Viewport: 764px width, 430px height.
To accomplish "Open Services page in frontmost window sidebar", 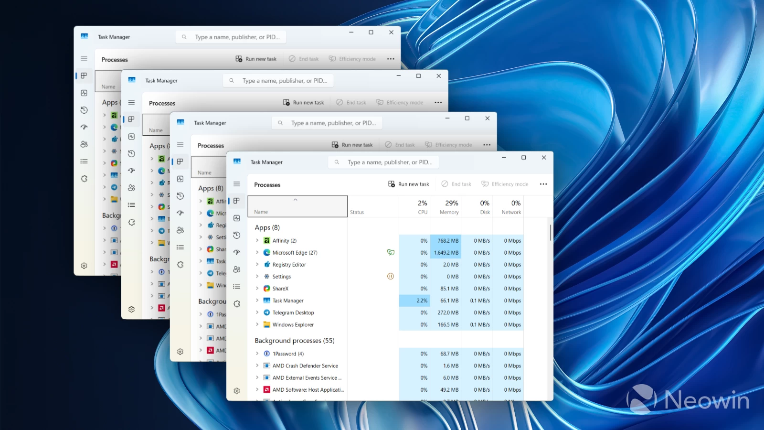I will [237, 304].
